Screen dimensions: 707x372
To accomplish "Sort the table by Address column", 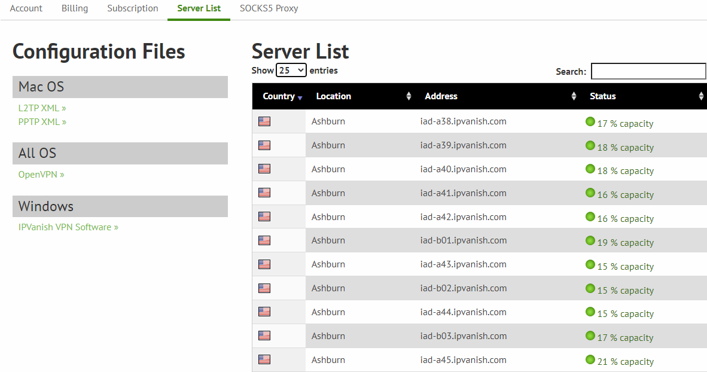I will tap(497, 96).
